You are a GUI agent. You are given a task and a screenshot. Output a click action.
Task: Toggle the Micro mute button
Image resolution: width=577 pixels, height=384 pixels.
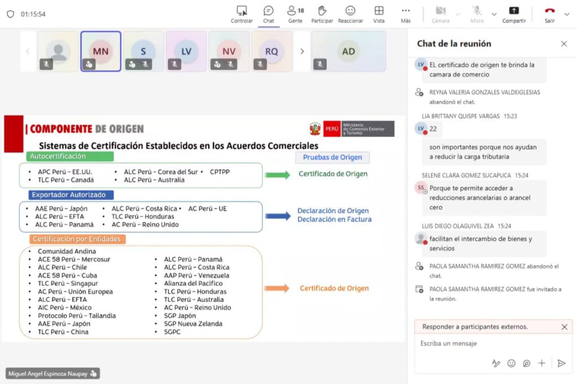coord(477,14)
